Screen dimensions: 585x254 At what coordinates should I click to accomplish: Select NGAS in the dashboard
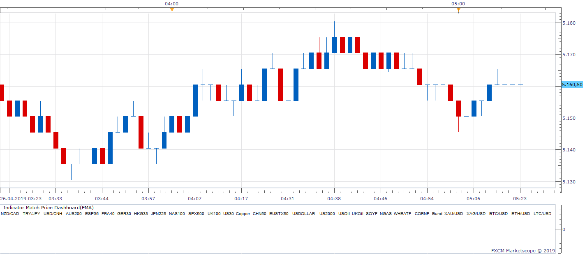tap(386, 214)
